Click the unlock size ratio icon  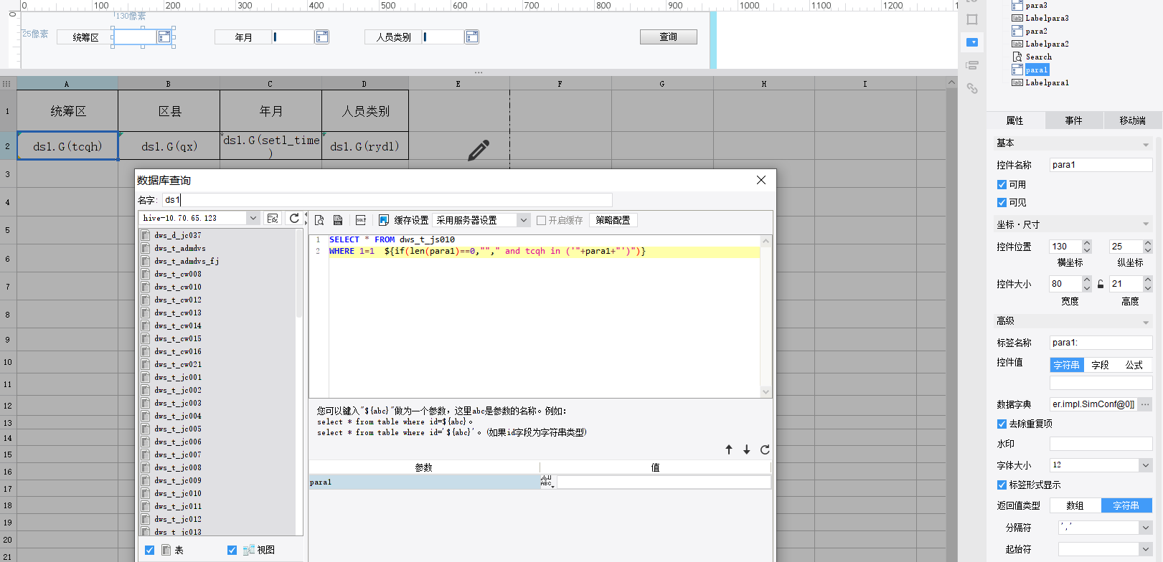click(x=1101, y=284)
